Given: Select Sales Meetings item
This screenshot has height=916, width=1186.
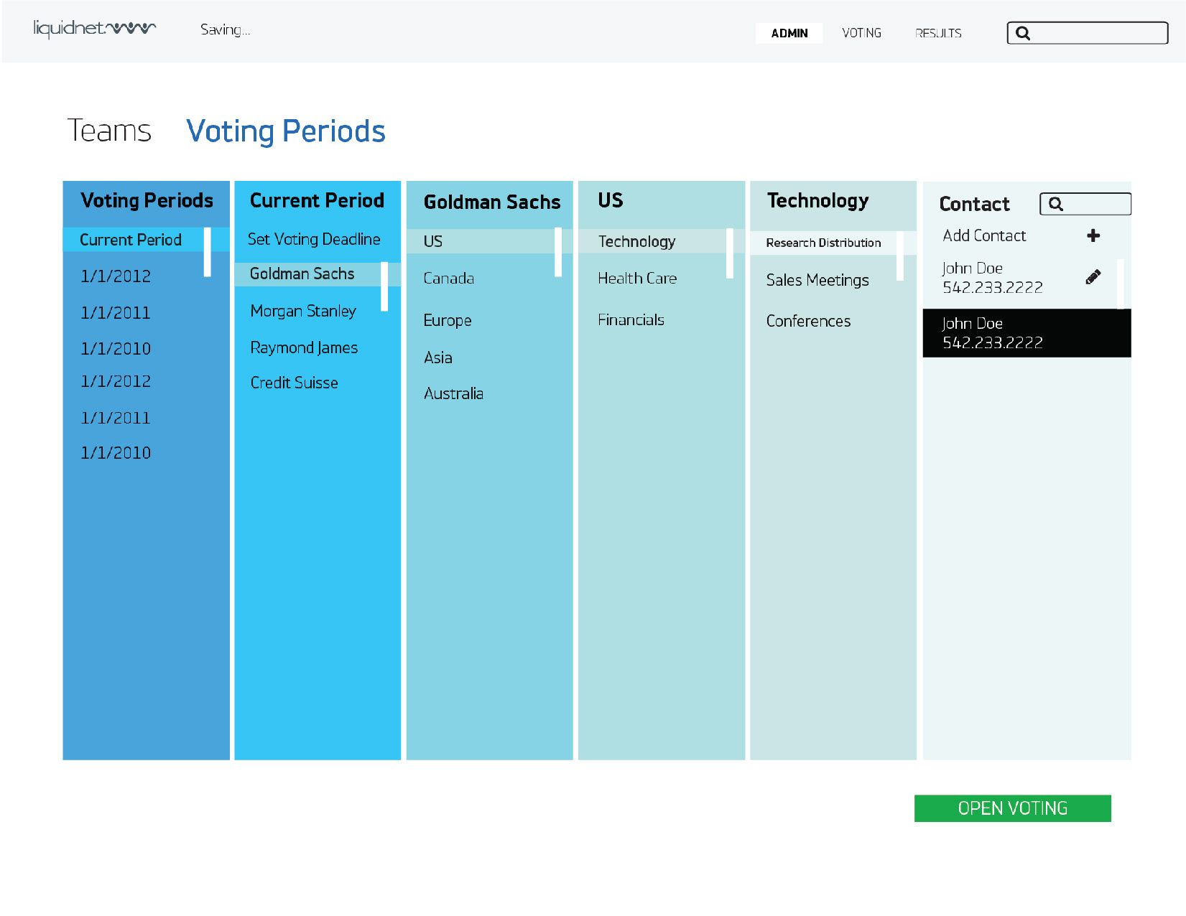Looking at the screenshot, I should [817, 280].
